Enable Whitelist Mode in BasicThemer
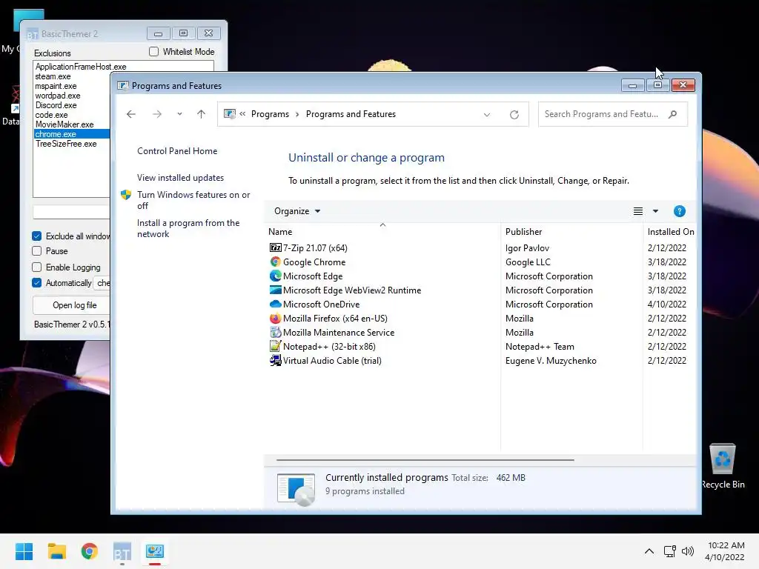The height and width of the screenshot is (569, 759). click(x=153, y=52)
